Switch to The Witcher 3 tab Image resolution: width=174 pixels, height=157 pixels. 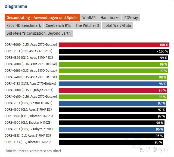(87, 25)
